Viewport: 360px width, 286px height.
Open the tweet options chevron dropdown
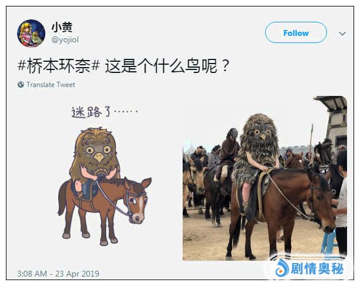point(342,34)
